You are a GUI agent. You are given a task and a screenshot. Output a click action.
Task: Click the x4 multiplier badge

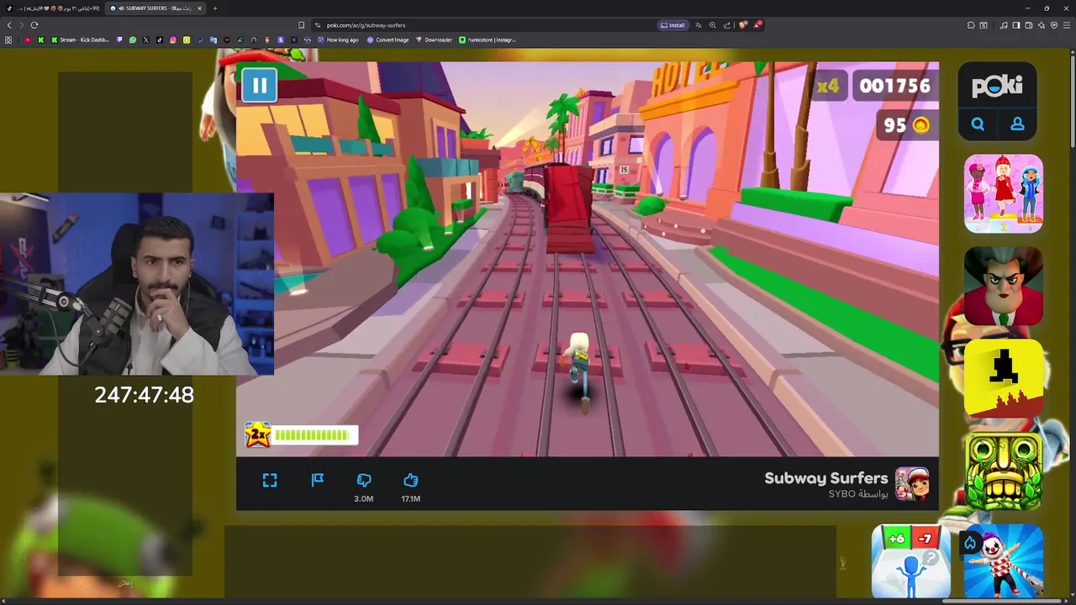coord(828,86)
